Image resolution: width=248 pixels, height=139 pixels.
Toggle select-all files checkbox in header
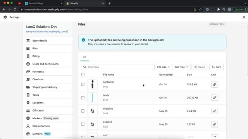click(x=83, y=75)
